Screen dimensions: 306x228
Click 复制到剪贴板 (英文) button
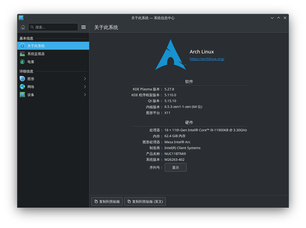point(145,202)
